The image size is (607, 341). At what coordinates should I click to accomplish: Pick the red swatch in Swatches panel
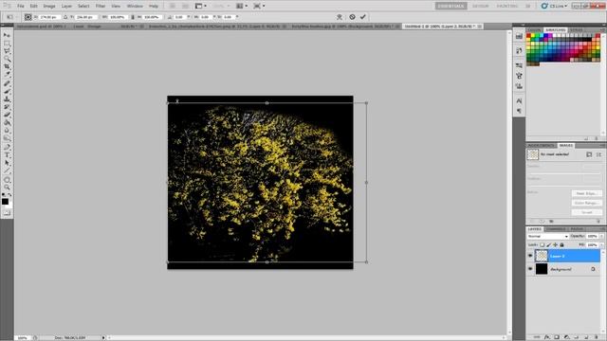pos(528,36)
